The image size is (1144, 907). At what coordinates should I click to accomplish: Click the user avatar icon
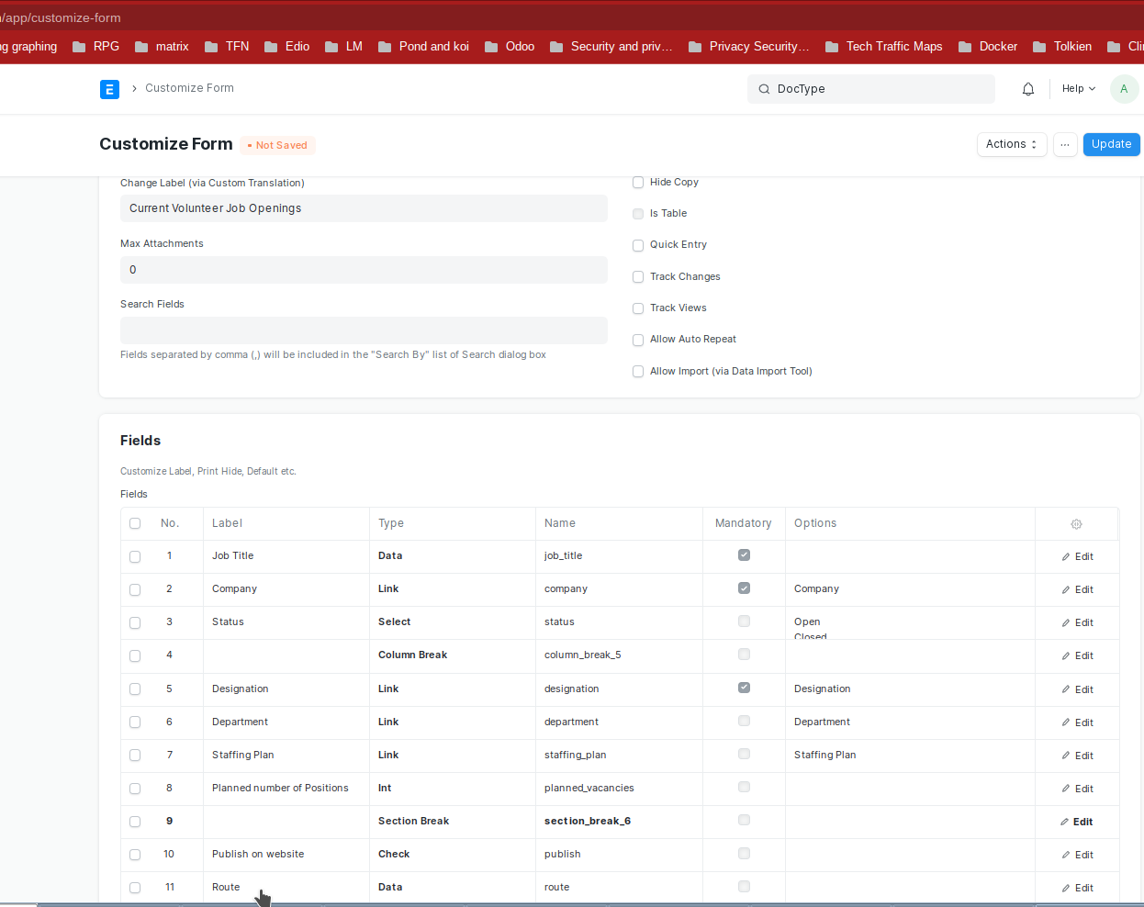1124,89
